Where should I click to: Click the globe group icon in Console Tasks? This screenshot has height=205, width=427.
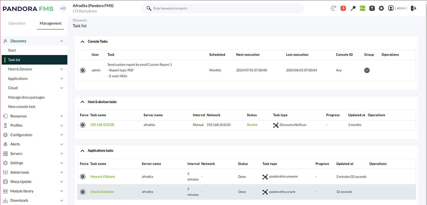tap(367, 70)
